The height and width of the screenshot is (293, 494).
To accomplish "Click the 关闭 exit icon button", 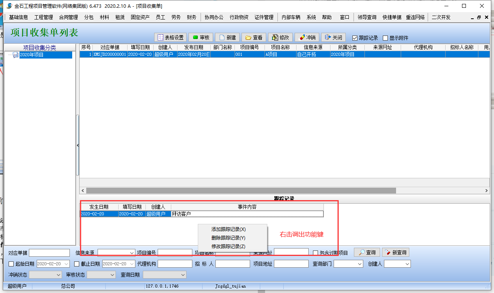I will [333, 37].
